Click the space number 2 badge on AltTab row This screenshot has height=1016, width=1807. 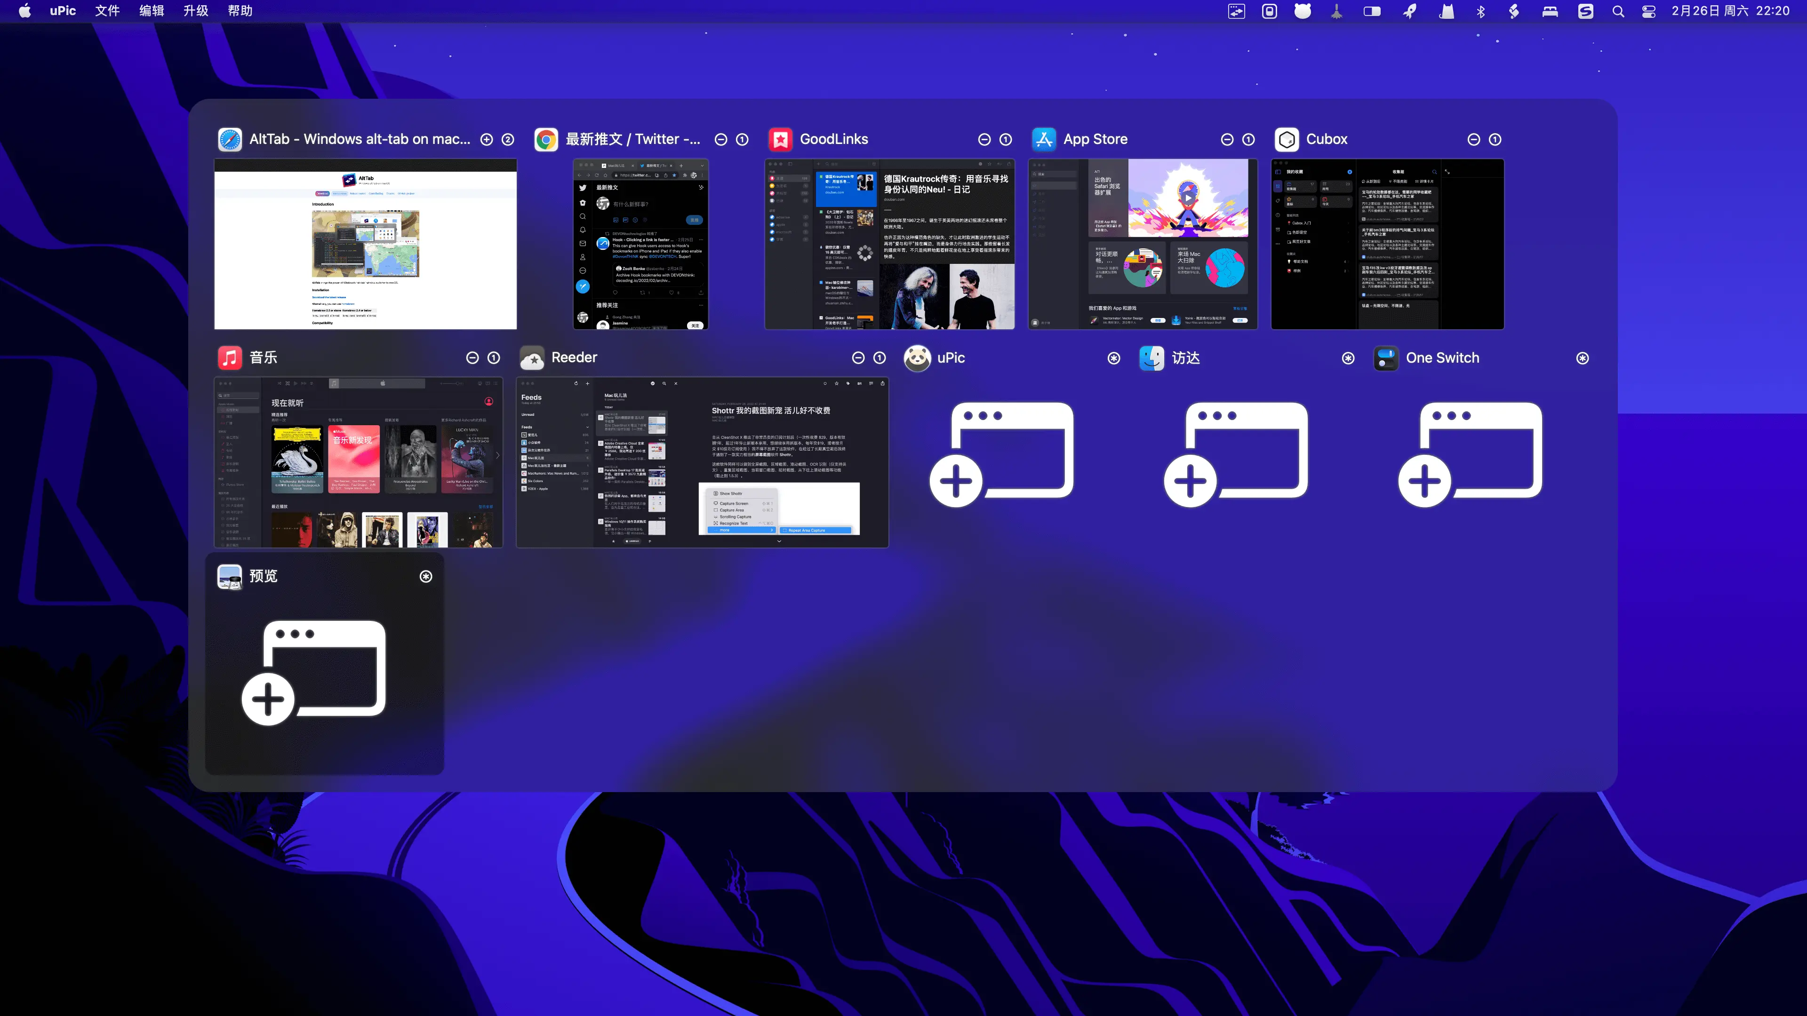508,140
